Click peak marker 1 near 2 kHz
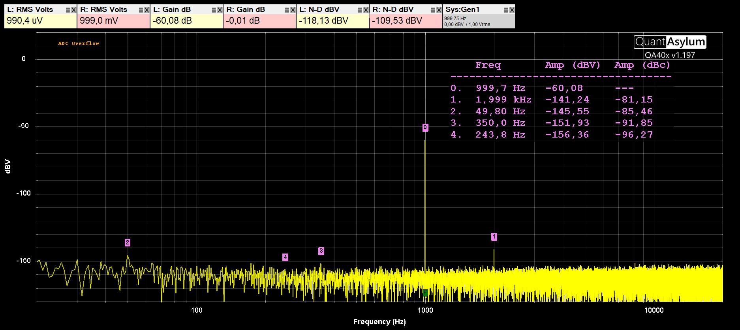 [494, 237]
